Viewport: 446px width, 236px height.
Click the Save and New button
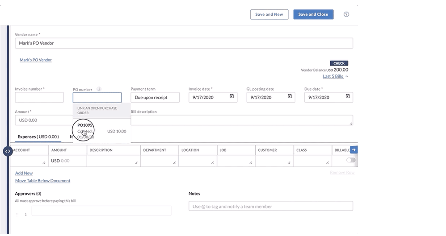(x=269, y=14)
